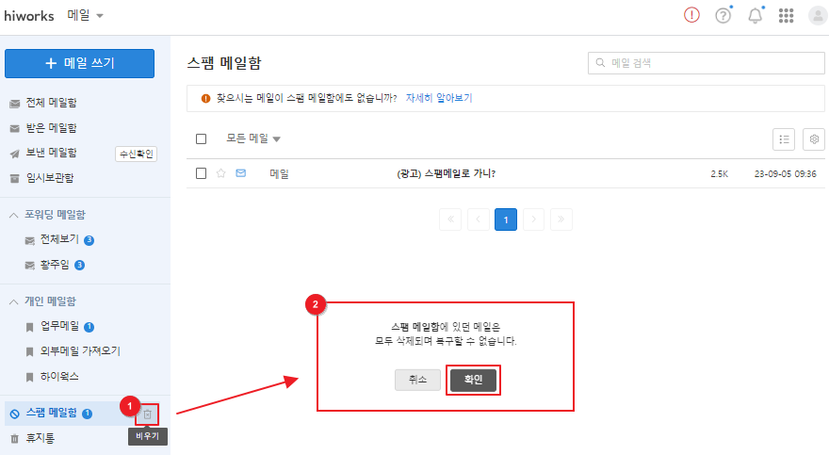
Task: Click the trash icon beside 스팸 메일함
Action: 147,414
